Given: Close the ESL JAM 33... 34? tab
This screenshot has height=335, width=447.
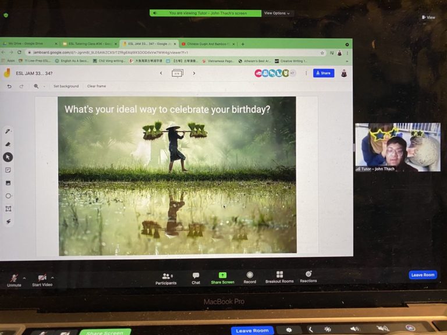Looking at the screenshot, I should 175,44.
